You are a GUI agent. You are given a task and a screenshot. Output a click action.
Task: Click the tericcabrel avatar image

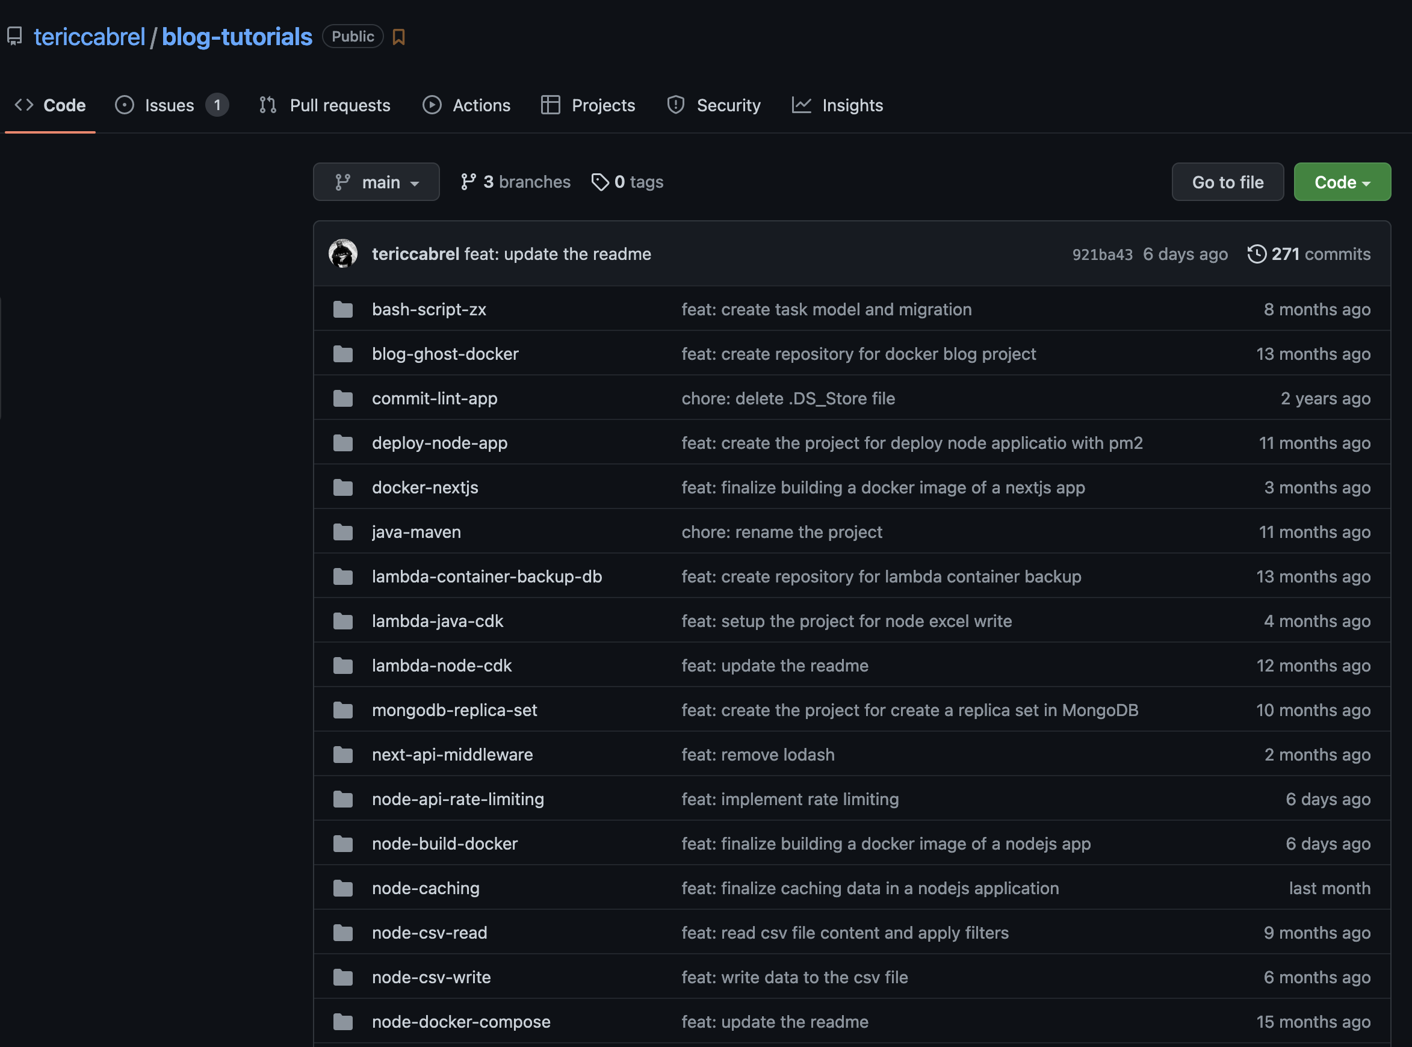(343, 253)
